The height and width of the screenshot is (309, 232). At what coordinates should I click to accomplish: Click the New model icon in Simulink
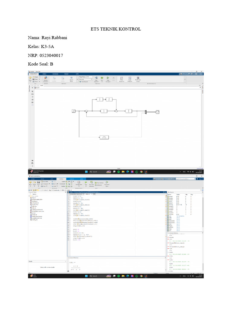click(x=30, y=78)
